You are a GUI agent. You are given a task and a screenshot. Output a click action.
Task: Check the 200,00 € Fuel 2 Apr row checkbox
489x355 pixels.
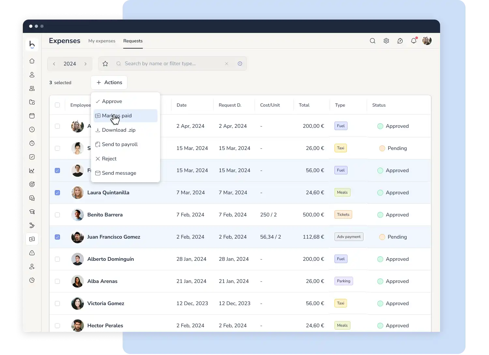[x=57, y=126]
